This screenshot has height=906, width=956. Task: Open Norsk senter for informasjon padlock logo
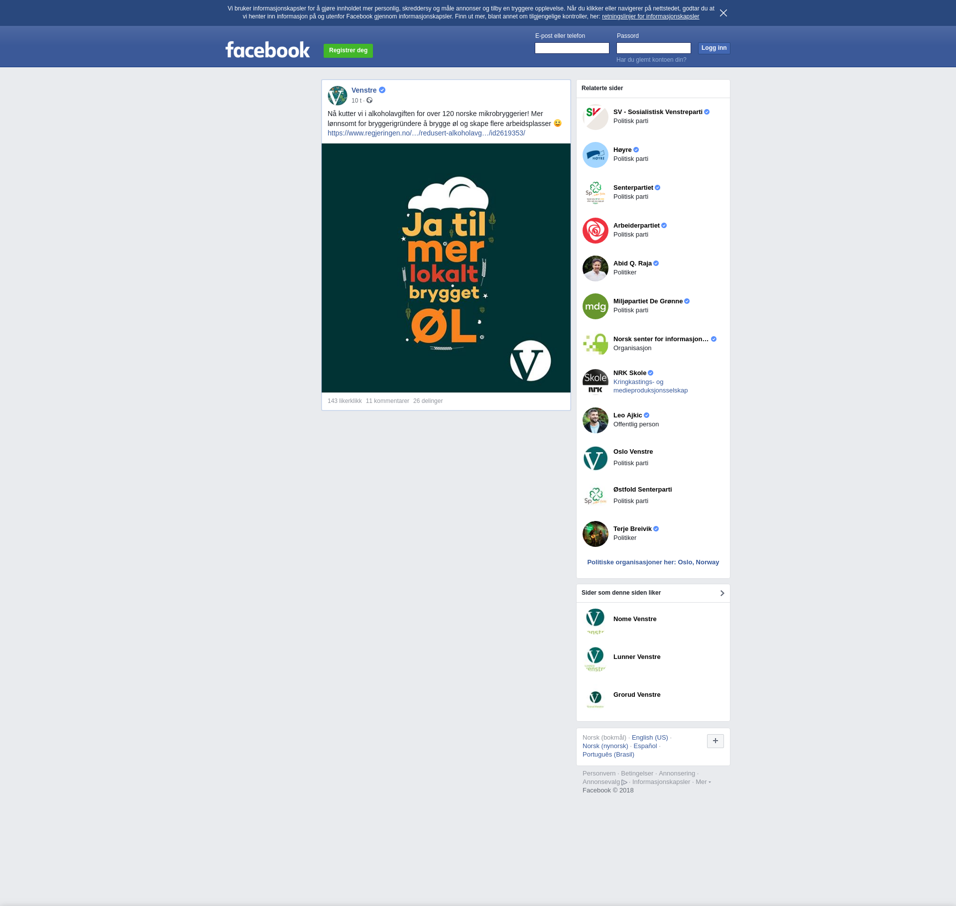click(x=596, y=344)
